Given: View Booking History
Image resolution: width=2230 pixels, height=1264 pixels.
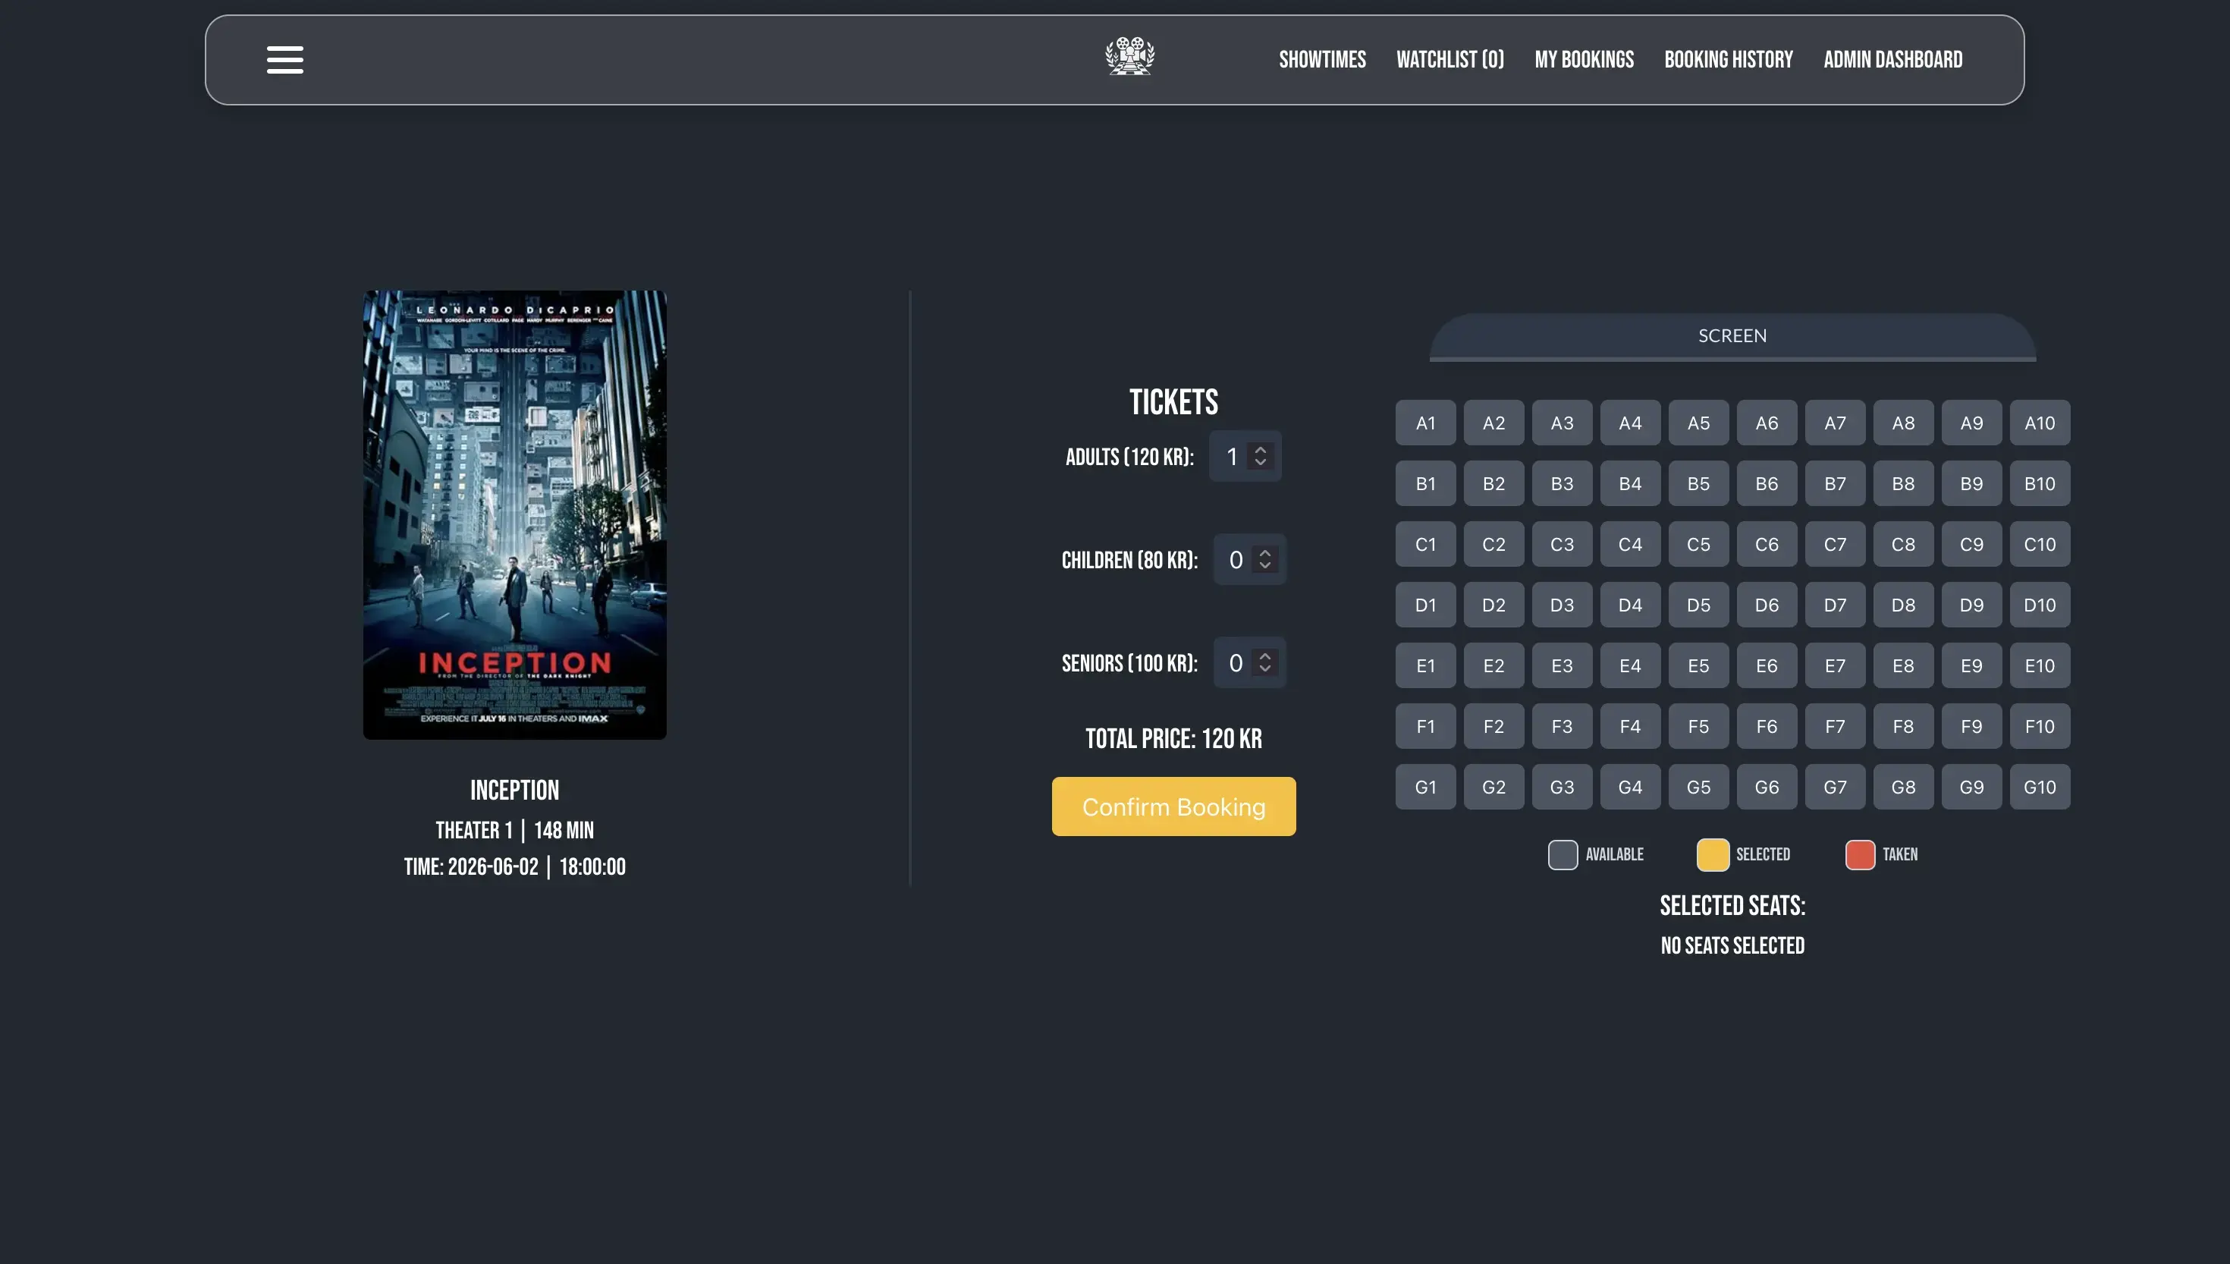Looking at the screenshot, I should (1729, 60).
